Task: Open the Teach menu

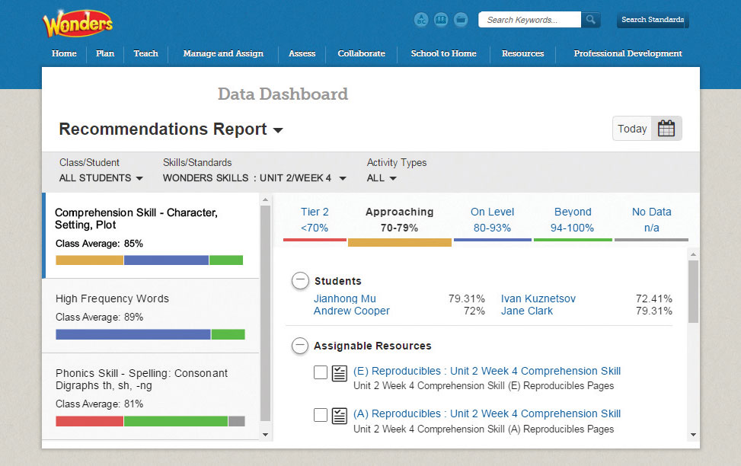Action: pos(145,53)
